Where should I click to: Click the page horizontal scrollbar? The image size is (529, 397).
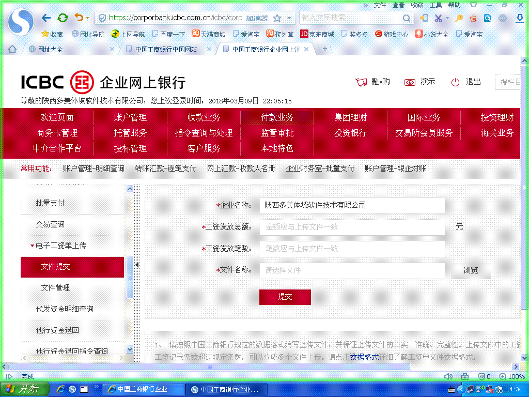(x=210, y=367)
